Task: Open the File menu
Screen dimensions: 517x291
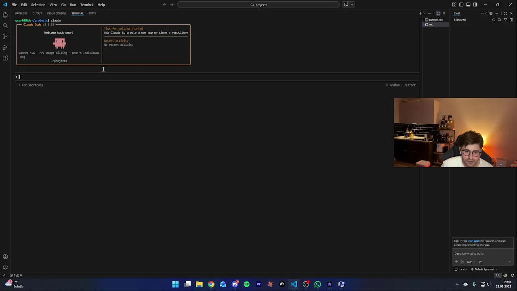Action: (x=14, y=5)
